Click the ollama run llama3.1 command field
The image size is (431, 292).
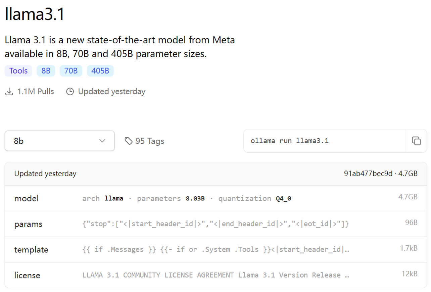(325, 141)
